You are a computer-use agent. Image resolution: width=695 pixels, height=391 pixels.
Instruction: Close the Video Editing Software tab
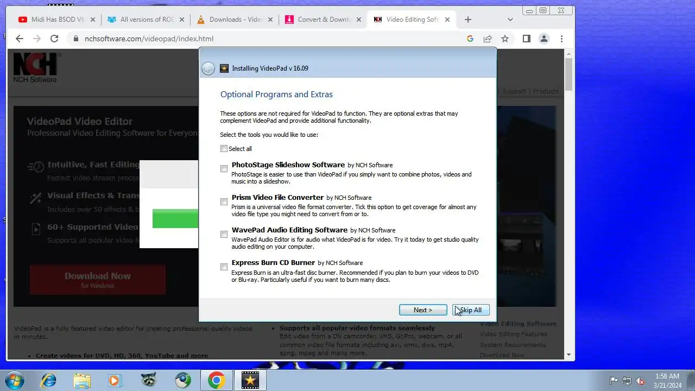coord(447,20)
